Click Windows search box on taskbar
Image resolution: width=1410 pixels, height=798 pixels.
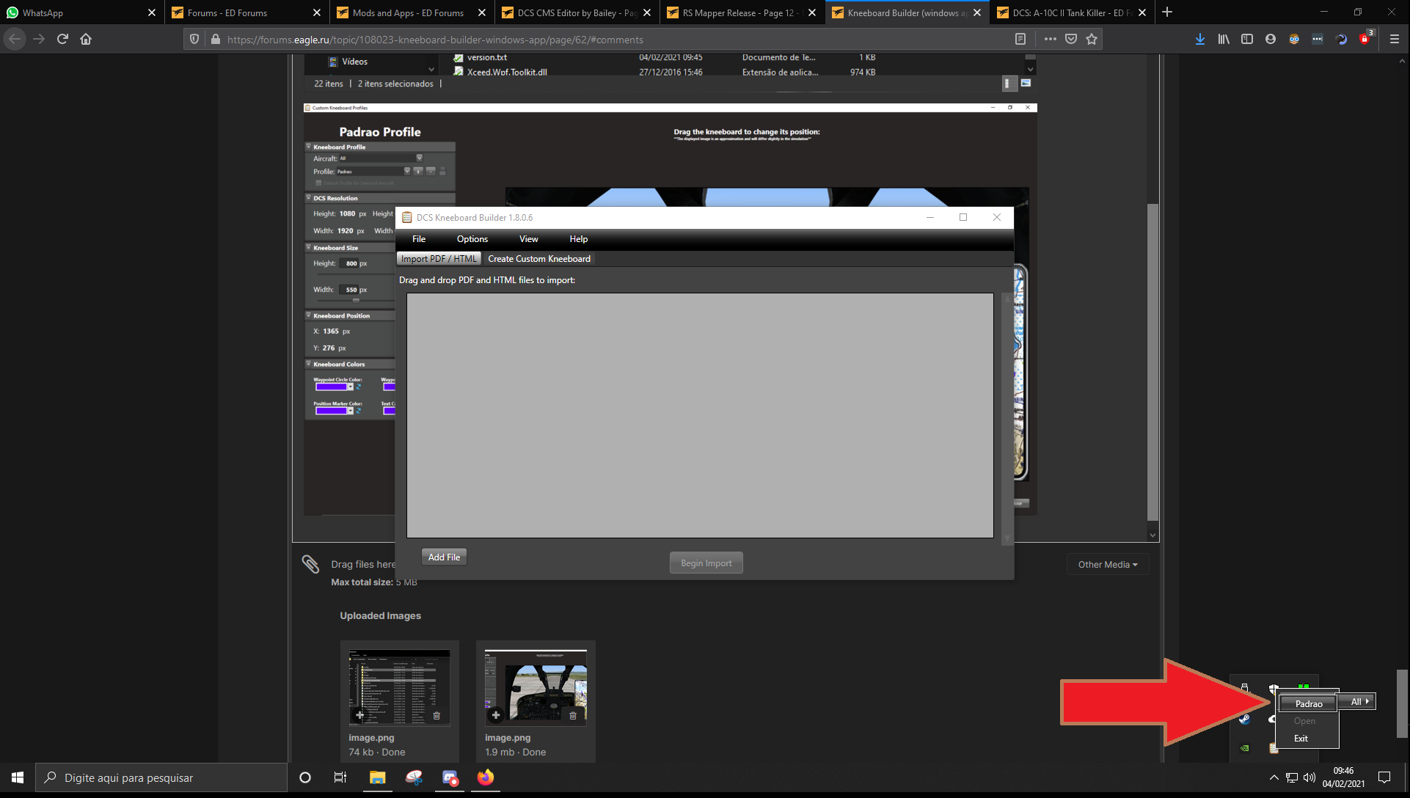click(161, 778)
